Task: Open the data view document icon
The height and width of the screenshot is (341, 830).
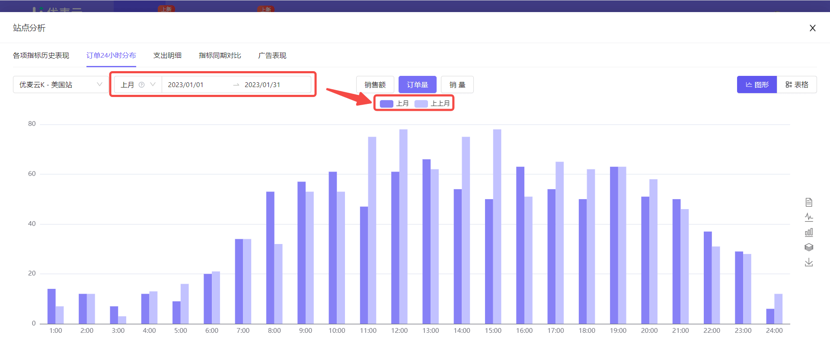Action: pos(809,202)
